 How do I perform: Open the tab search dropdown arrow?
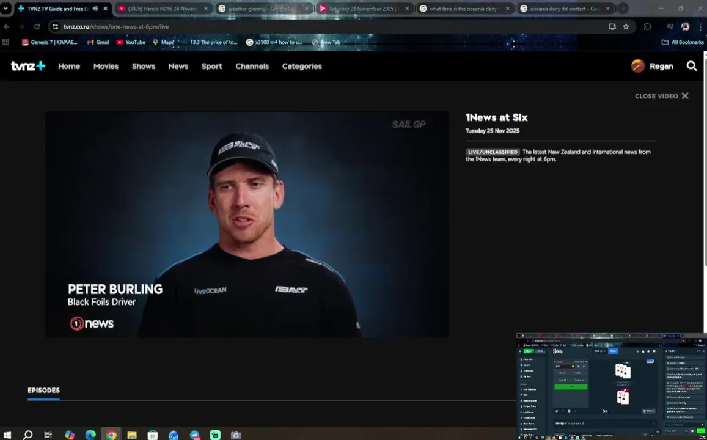5,9
